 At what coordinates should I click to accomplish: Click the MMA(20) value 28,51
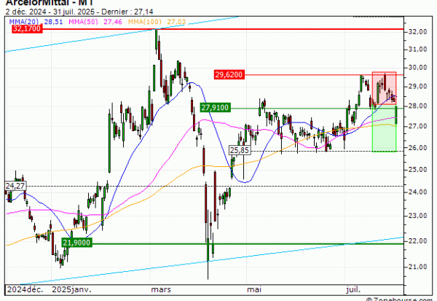tap(53, 22)
